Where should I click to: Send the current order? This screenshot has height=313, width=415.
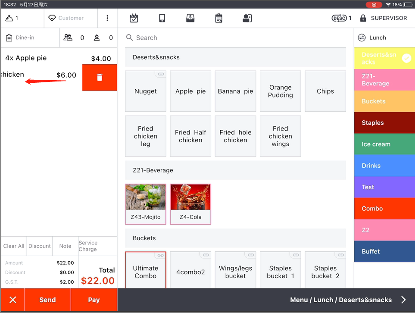(x=47, y=300)
